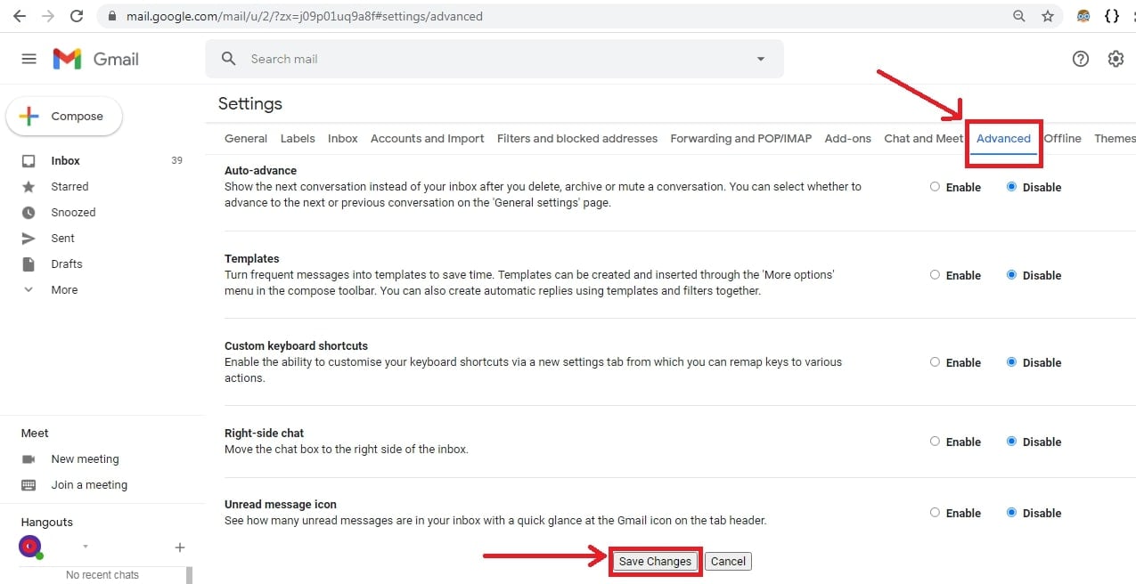This screenshot has width=1136, height=584.
Task: Click the browser address bar URL
Action: point(305,16)
